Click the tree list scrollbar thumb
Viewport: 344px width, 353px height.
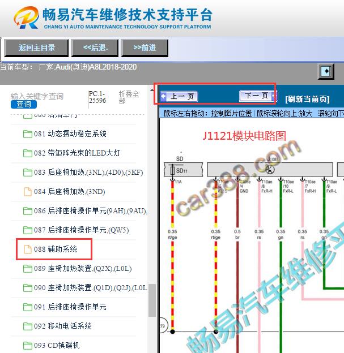152,300
